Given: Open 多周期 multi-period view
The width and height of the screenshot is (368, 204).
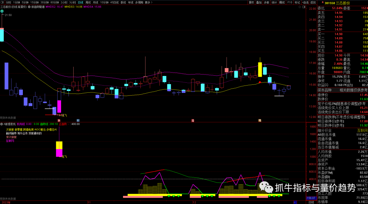Looking at the screenshot, I should 139,2.
